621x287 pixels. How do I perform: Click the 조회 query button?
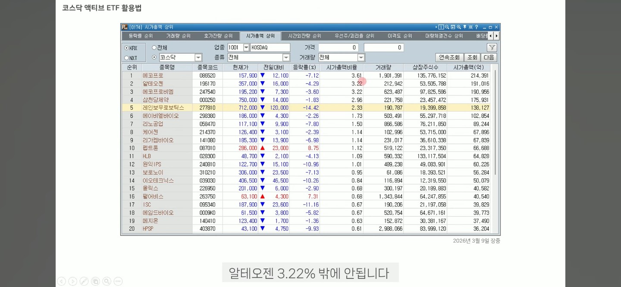tap(472, 57)
